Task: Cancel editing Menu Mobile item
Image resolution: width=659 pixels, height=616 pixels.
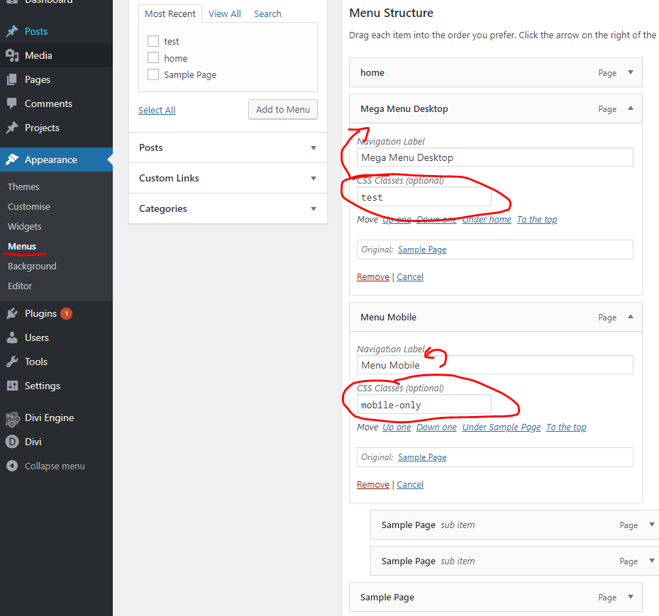Action: point(410,485)
